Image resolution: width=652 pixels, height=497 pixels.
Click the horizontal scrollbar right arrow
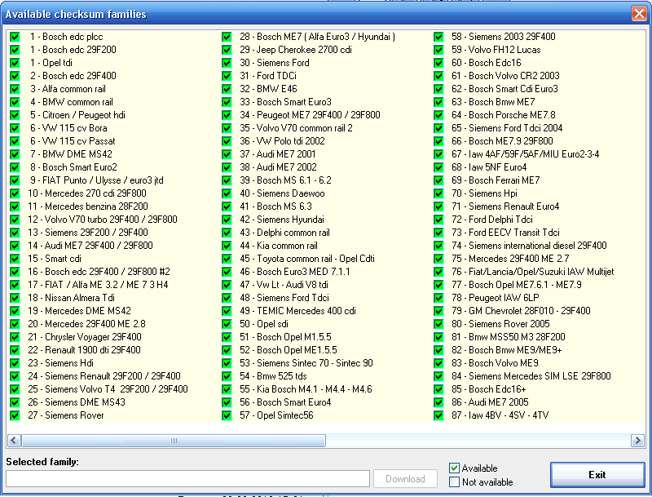tap(637, 441)
